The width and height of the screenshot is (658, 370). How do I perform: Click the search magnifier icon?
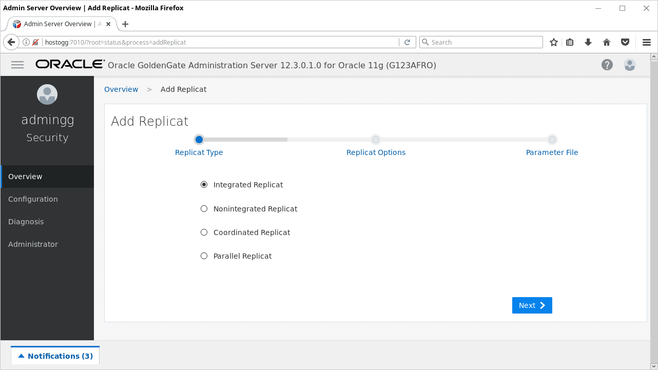point(425,42)
